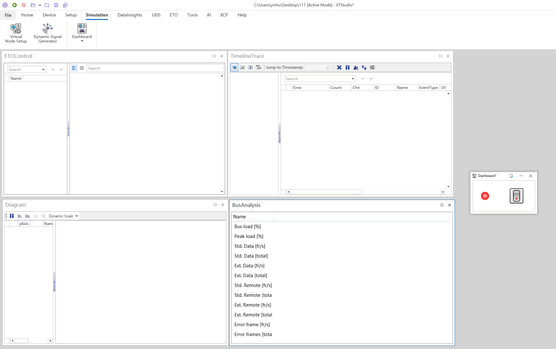The image size is (556, 349).
Task: Click the filter icon in TimelineTrace toolbar
Action: point(259,67)
